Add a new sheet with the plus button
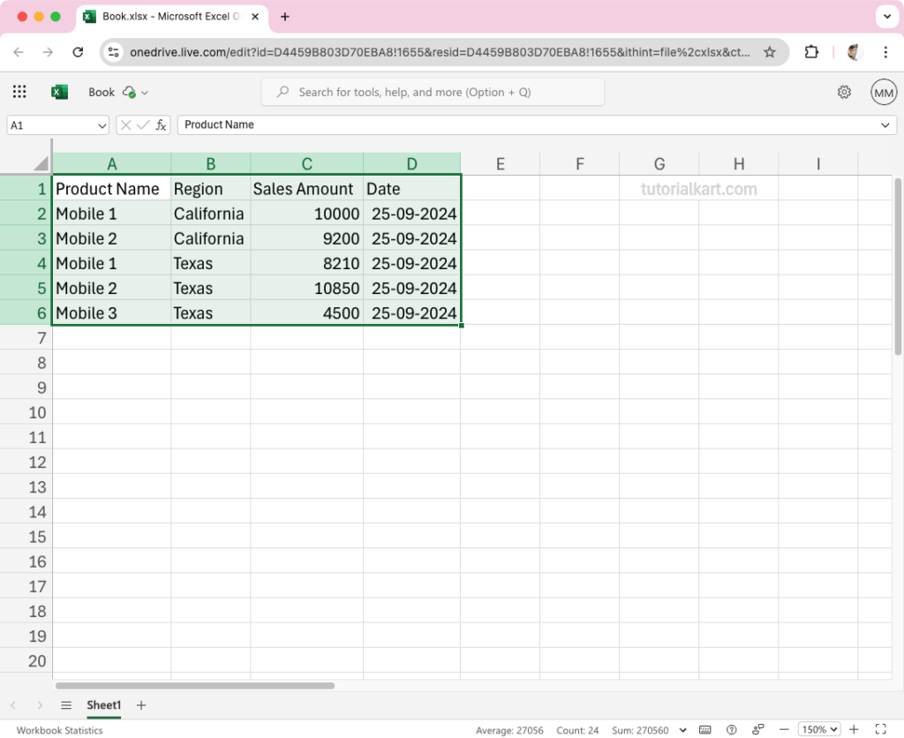 (x=141, y=705)
